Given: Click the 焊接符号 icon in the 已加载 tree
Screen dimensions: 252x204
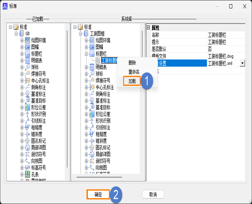Looking at the screenshot, I should (27, 74).
